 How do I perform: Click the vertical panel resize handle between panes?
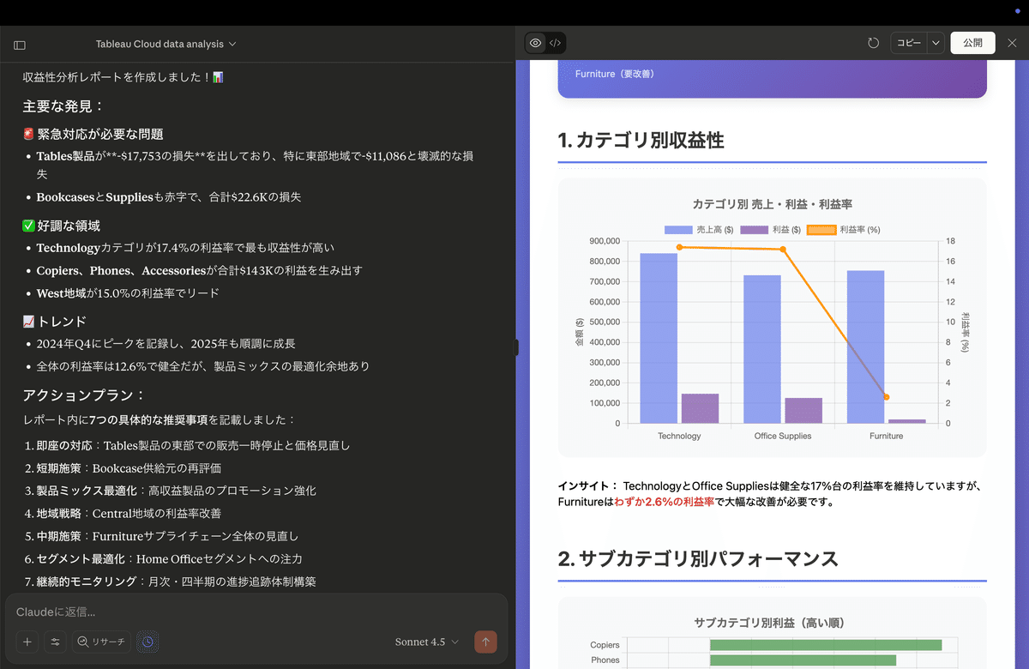click(515, 347)
